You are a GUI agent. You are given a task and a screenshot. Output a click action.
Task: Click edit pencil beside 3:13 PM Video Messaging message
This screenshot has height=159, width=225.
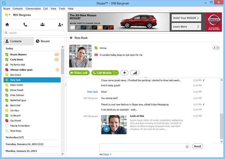pyautogui.click(x=204, y=104)
